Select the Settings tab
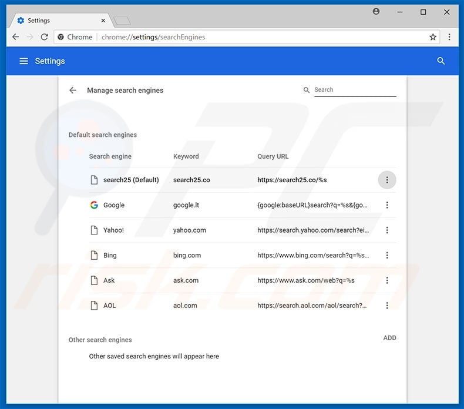The width and height of the screenshot is (464, 409). click(x=60, y=21)
